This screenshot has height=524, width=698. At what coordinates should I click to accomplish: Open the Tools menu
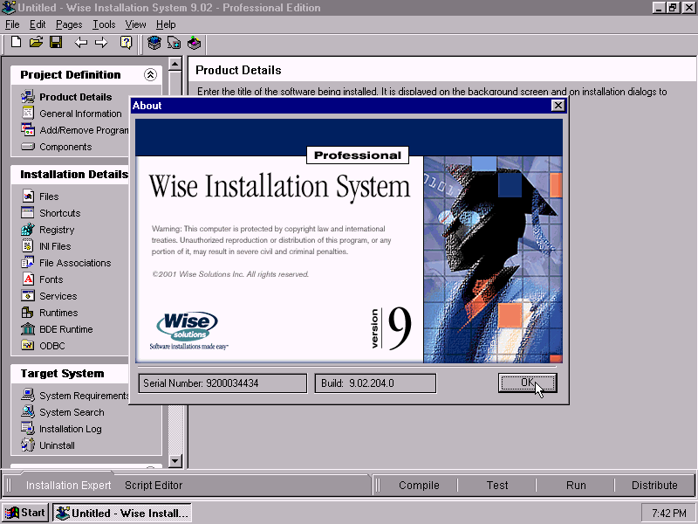coord(104,24)
